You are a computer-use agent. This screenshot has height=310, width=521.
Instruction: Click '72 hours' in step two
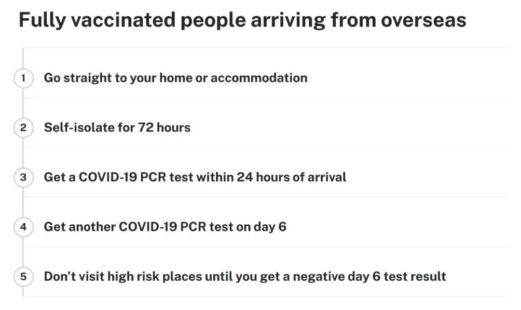tap(164, 128)
